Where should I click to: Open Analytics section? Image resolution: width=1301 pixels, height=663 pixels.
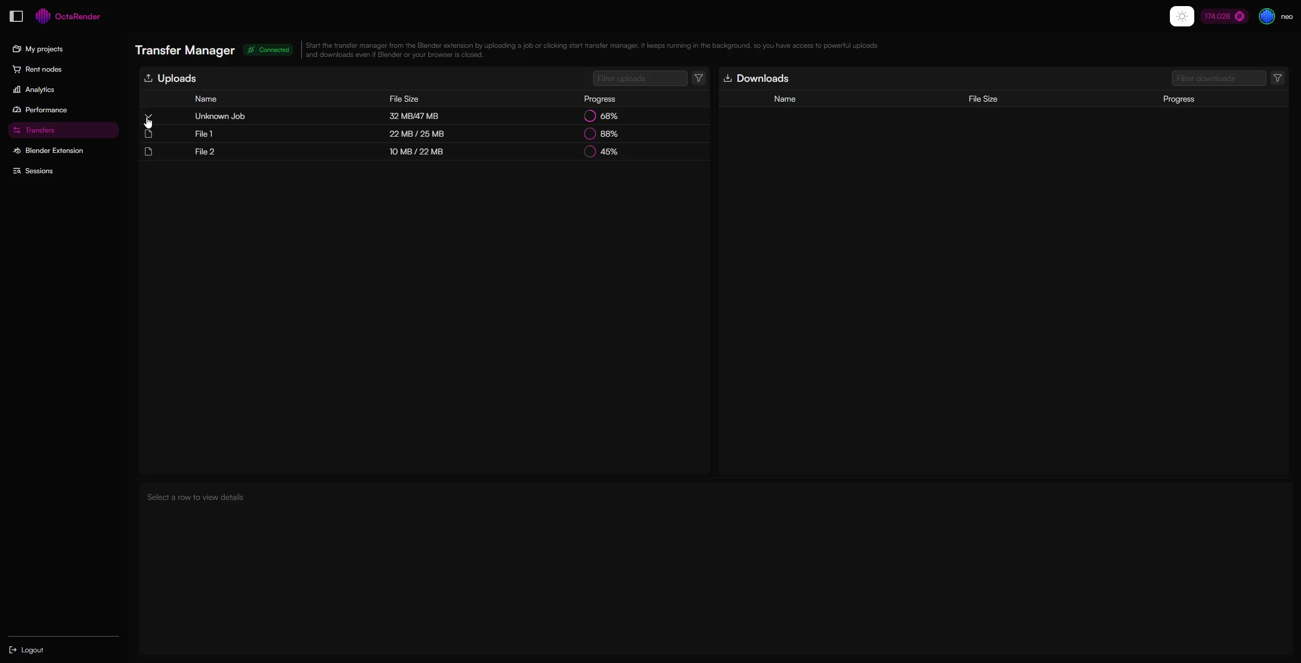[x=64, y=89]
